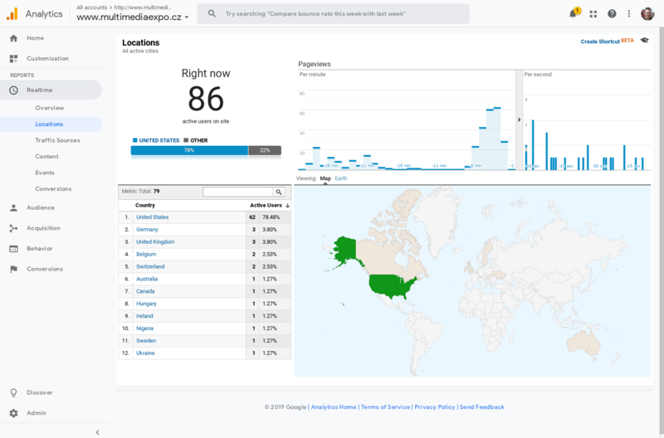The width and height of the screenshot is (664, 438).
Task: Select the Map viewing tab
Action: pyautogui.click(x=325, y=178)
